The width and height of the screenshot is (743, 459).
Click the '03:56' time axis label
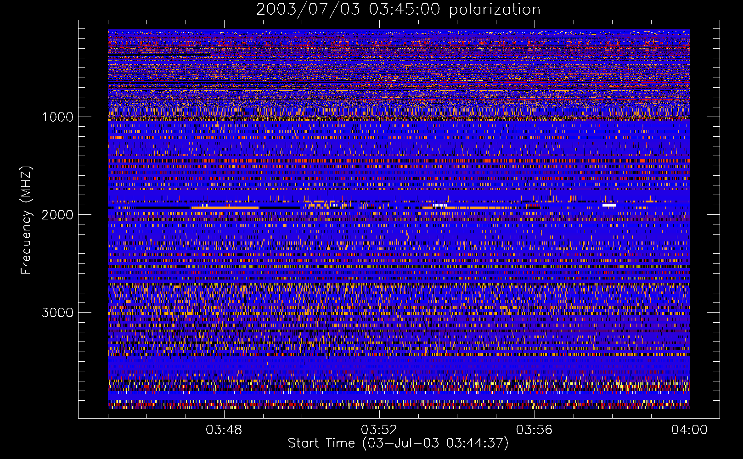pyautogui.click(x=534, y=430)
